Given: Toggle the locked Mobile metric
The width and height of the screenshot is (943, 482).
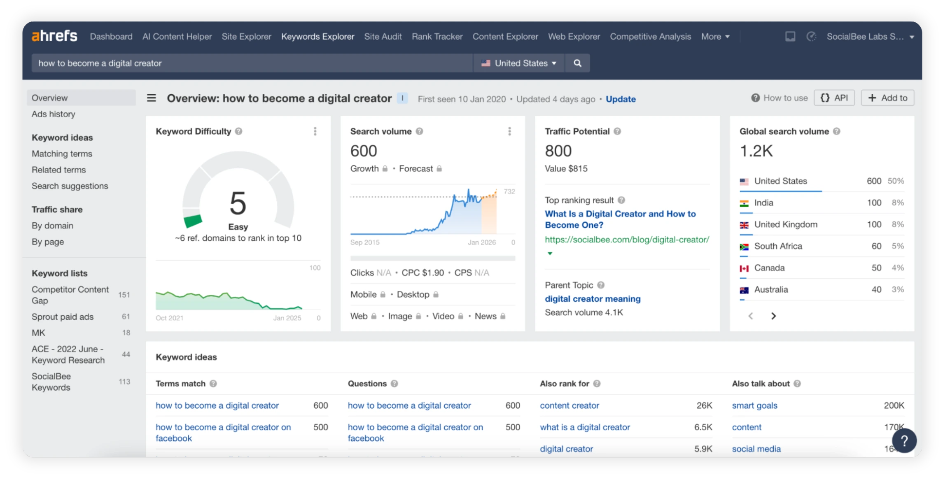Looking at the screenshot, I should point(382,294).
